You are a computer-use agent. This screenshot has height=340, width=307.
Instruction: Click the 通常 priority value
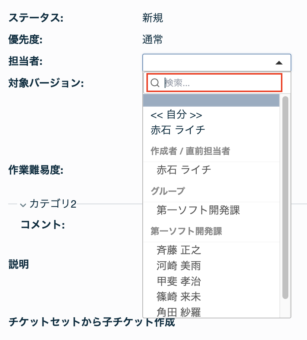(x=152, y=40)
